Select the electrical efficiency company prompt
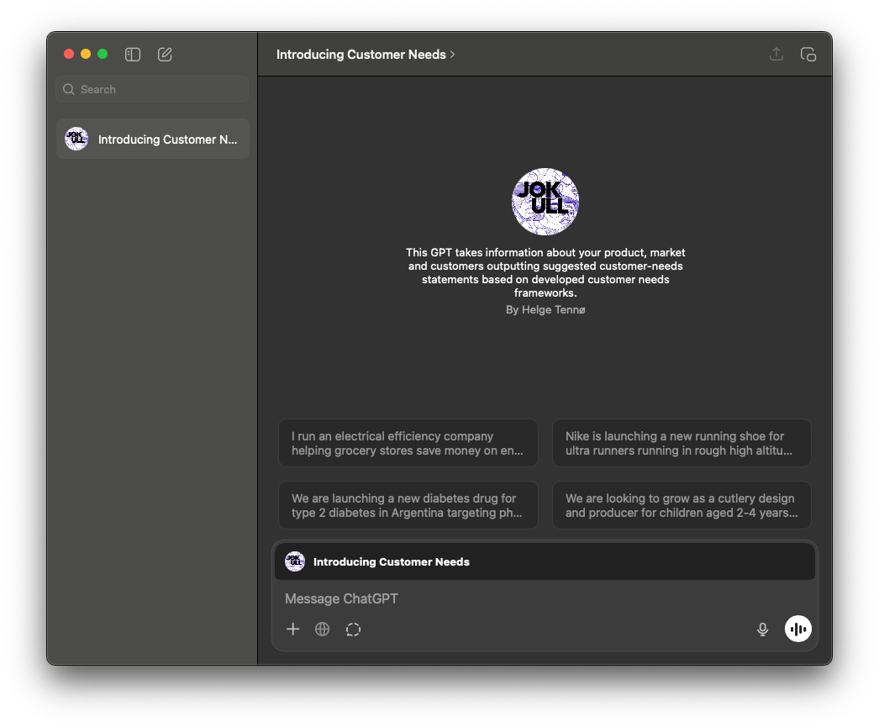The width and height of the screenshot is (879, 727). coord(408,443)
